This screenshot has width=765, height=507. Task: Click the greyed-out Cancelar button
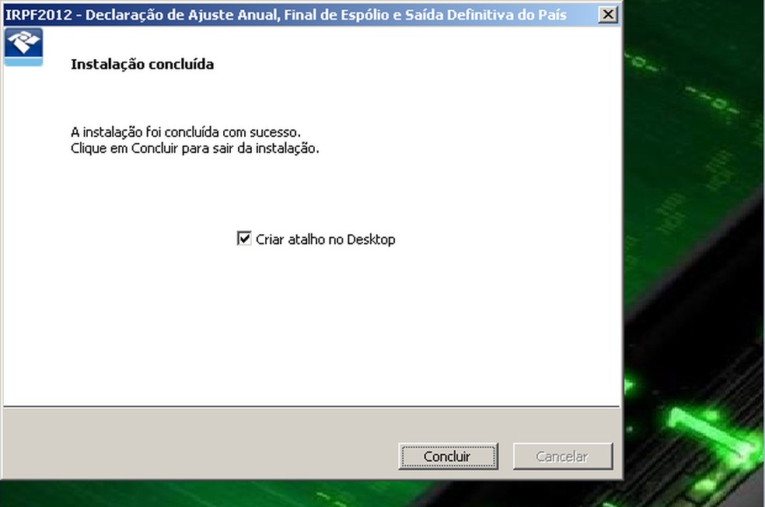coord(563,456)
